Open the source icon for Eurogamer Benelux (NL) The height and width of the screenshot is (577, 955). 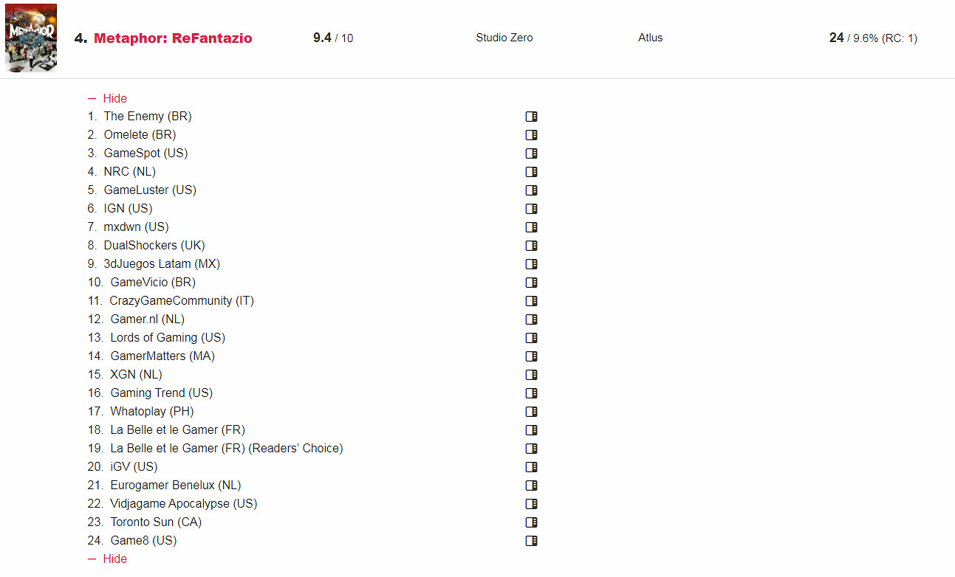point(531,486)
